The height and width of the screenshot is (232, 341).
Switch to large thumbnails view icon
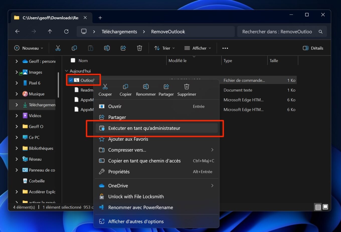pyautogui.click(x=325, y=207)
